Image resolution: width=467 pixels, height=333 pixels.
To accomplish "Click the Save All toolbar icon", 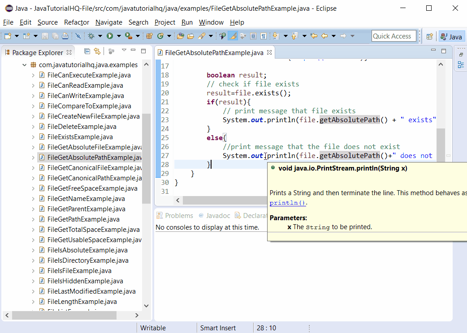I will tap(55, 36).
